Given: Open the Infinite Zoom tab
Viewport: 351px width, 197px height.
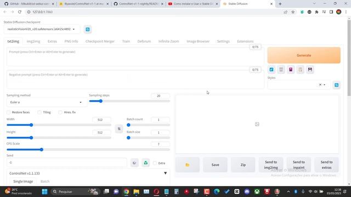Looking at the screenshot, I should click(168, 42).
